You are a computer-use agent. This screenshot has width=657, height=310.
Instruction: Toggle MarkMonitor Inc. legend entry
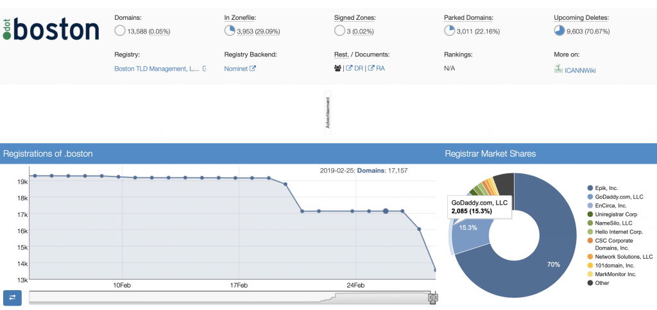pyautogui.click(x=611, y=274)
